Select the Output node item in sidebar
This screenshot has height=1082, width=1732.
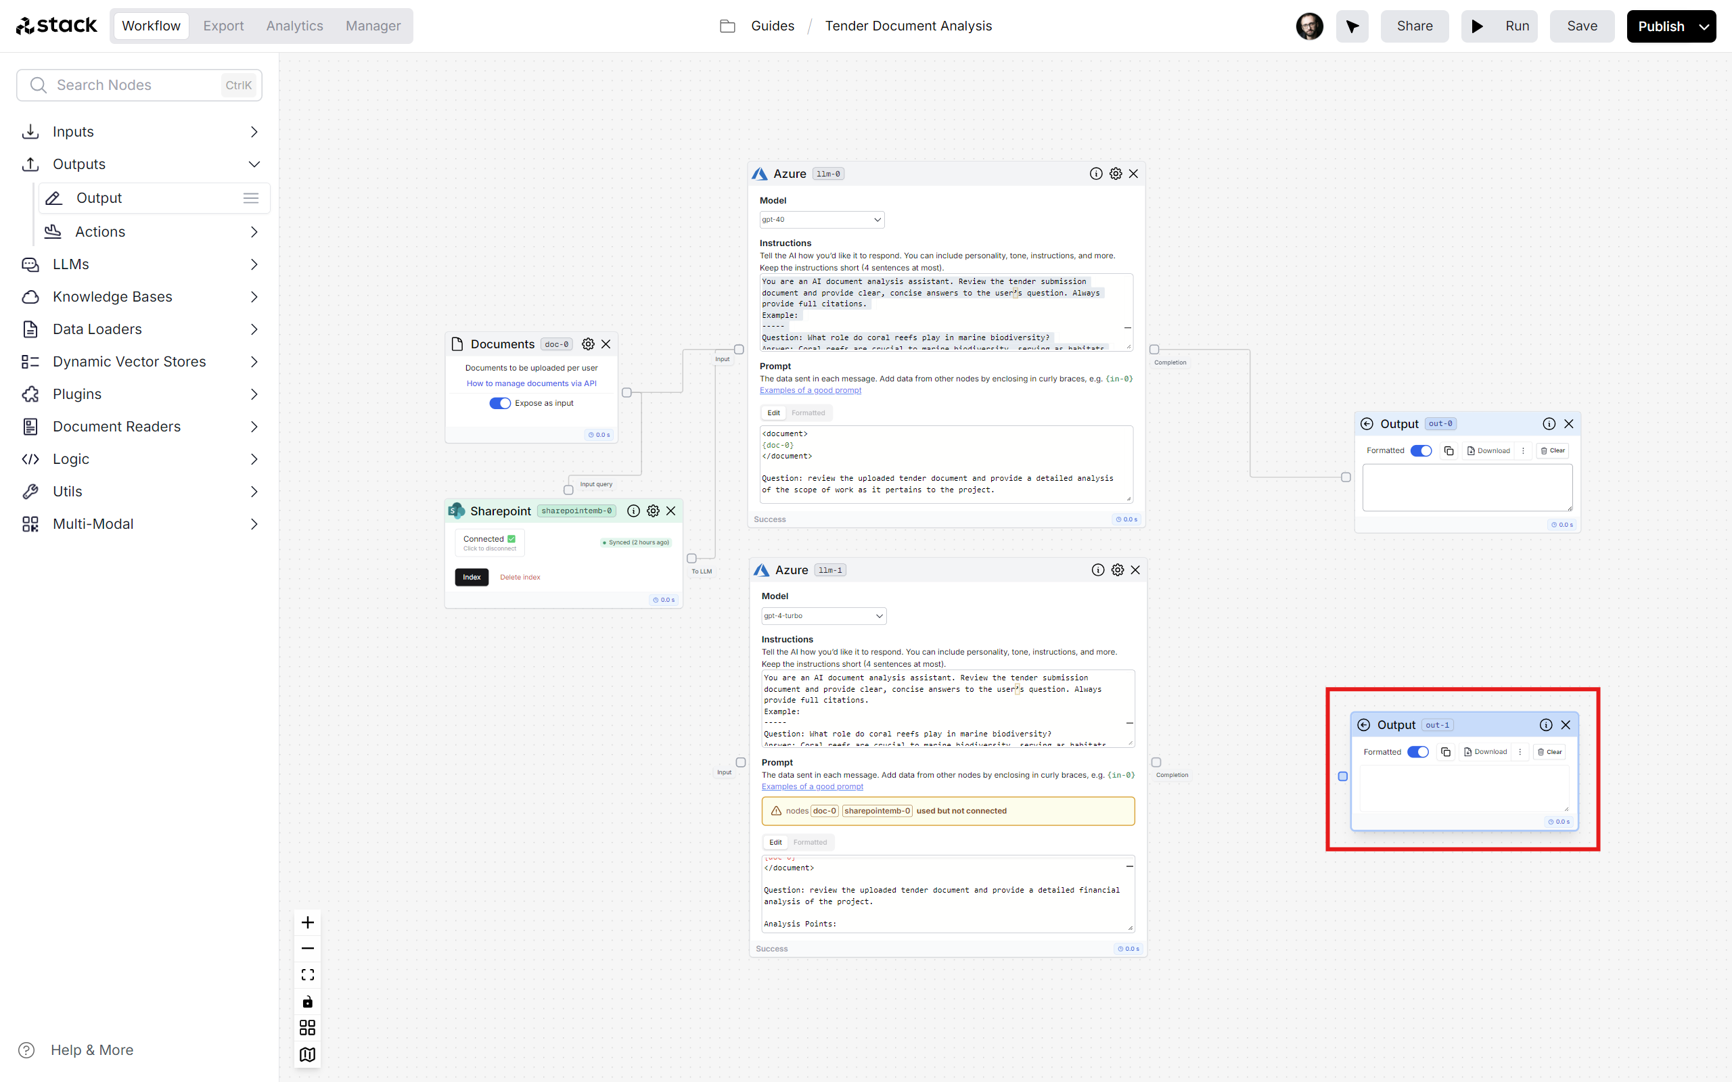tap(154, 198)
